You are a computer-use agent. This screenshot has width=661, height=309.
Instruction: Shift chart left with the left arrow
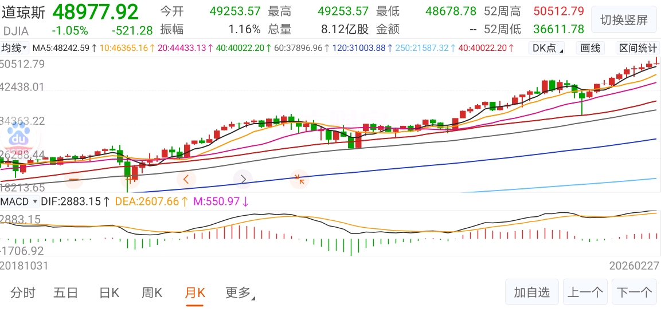pyautogui.click(x=186, y=179)
